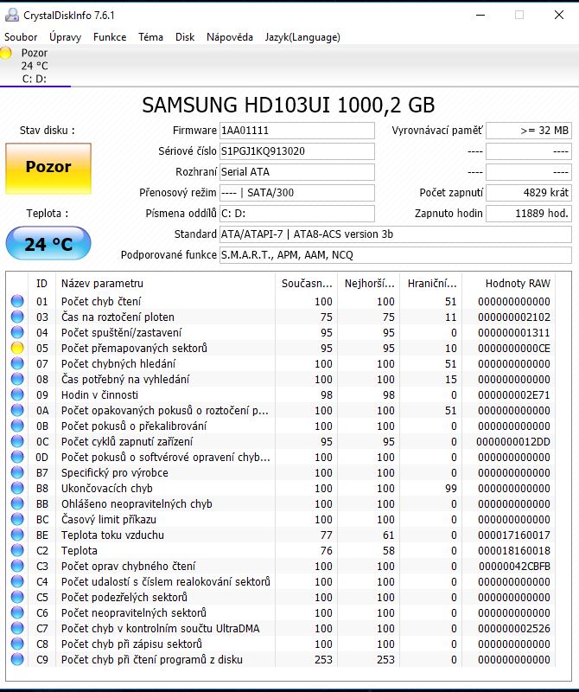This screenshot has width=579, height=692.
Task: Click the Zapnuto hodin value 11889 hod.
Action: click(529, 214)
